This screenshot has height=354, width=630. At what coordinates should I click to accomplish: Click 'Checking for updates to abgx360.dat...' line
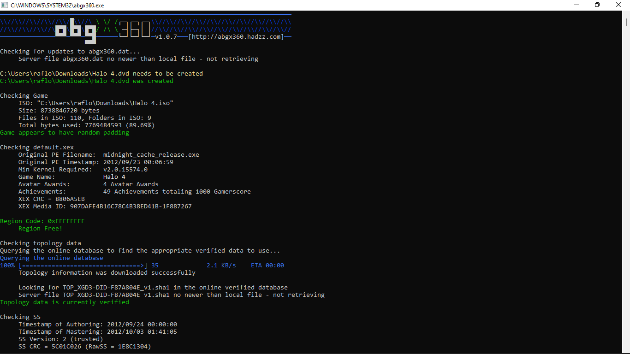coord(70,52)
